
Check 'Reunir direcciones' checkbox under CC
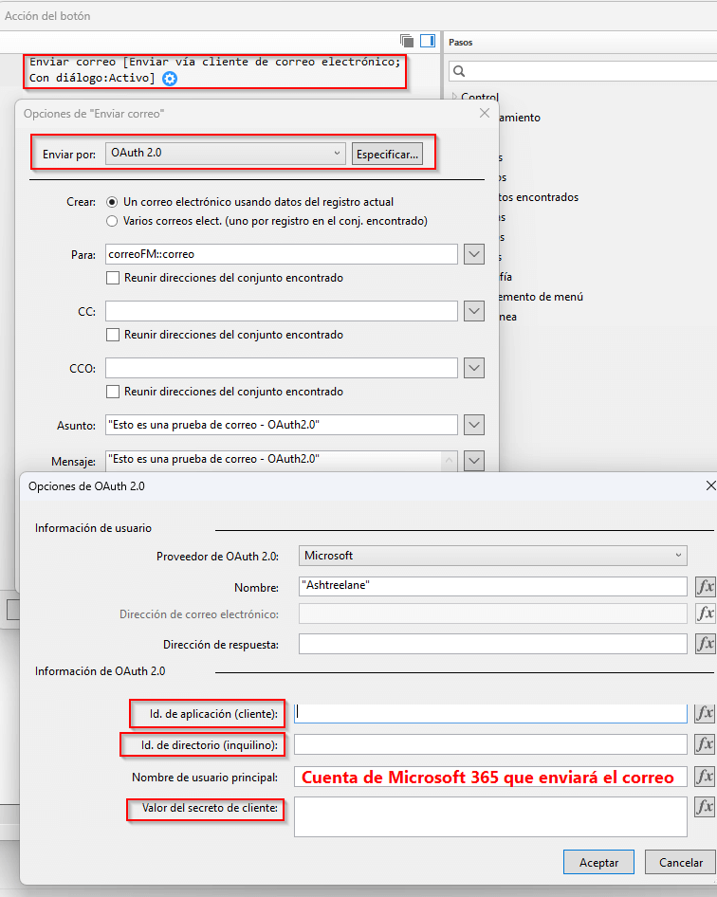(113, 335)
